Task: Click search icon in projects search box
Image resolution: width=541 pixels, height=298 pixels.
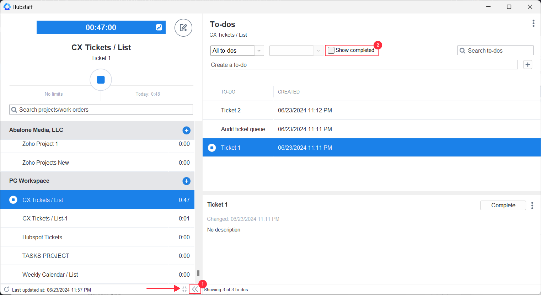Action: click(x=14, y=110)
